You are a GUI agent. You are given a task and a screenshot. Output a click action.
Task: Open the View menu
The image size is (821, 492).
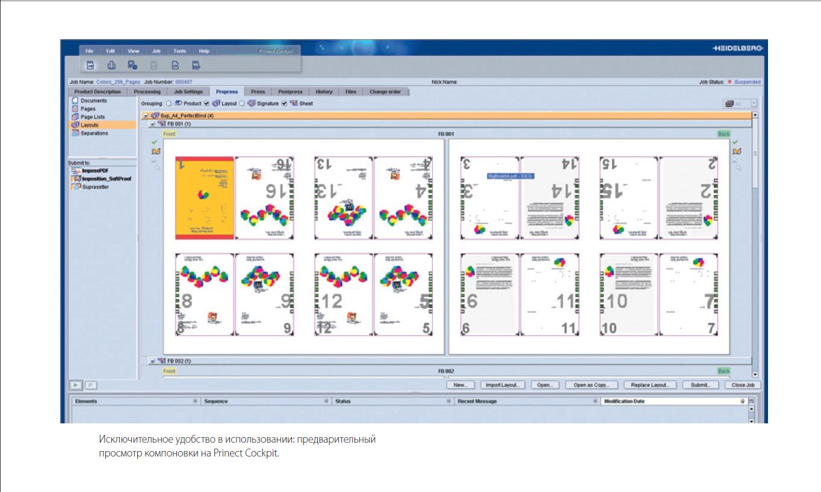pyautogui.click(x=133, y=51)
